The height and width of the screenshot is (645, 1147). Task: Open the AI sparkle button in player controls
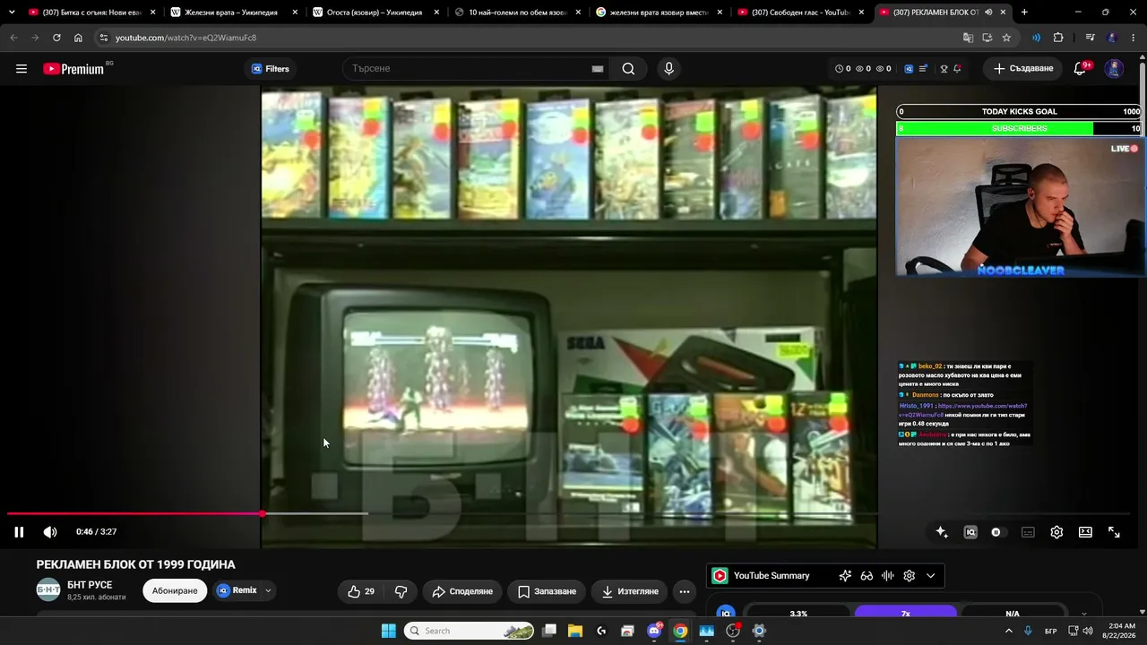click(942, 532)
